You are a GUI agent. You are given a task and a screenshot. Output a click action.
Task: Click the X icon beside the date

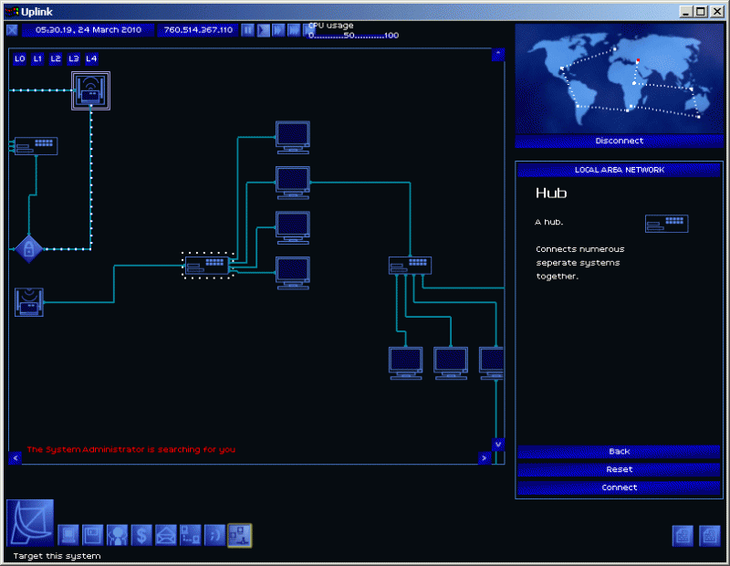[x=12, y=30]
